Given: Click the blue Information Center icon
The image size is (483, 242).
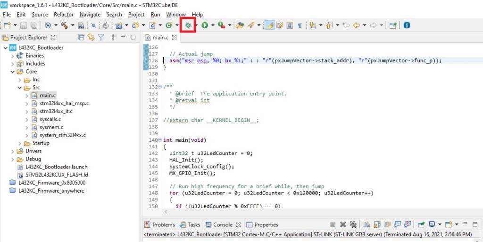Looking at the screenshot, I should (407, 25).
